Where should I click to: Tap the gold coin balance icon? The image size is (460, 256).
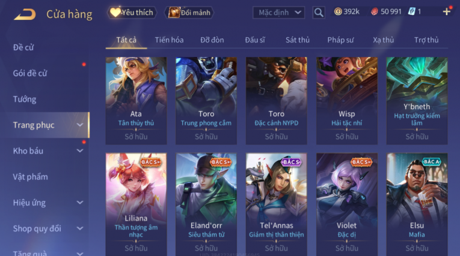pos(338,12)
